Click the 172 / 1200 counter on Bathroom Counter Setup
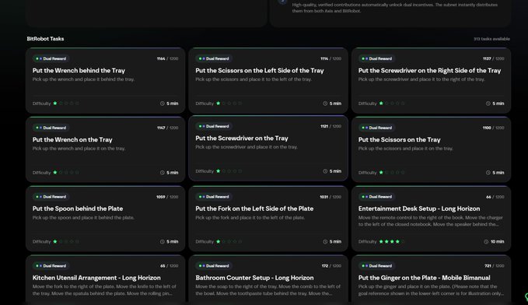The width and height of the screenshot is (528, 305). coord(331,266)
